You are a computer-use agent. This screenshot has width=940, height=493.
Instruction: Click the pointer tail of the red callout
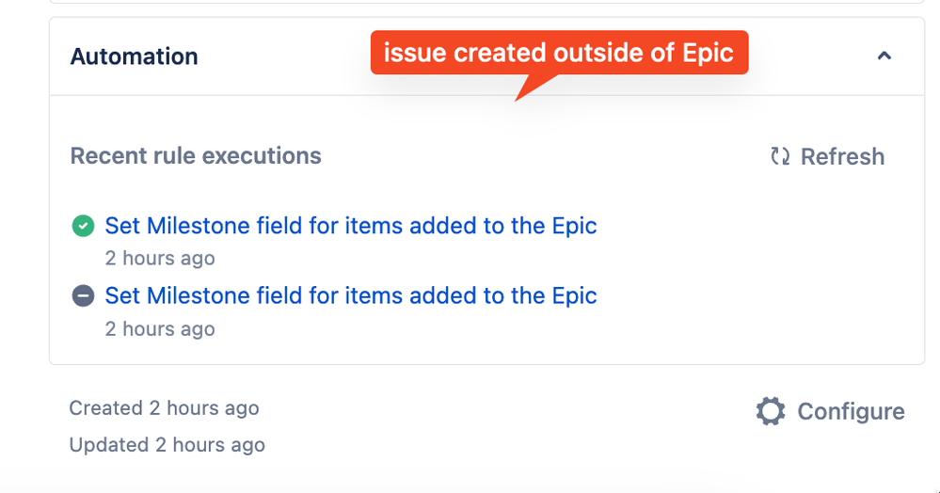click(x=534, y=87)
